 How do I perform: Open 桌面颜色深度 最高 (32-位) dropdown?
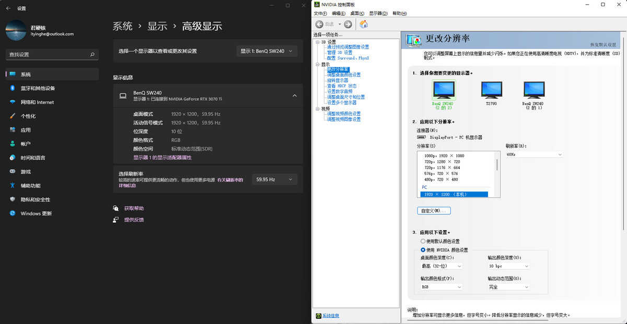[442, 266]
